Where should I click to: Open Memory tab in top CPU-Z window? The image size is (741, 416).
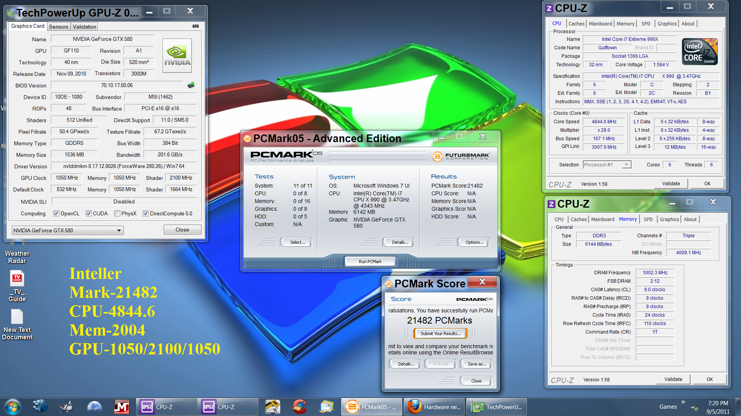click(625, 23)
